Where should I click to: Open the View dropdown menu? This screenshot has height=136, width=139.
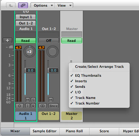tap(64, 6)
